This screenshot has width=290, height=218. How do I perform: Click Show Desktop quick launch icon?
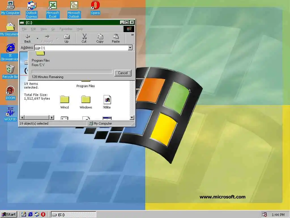pos(24,215)
